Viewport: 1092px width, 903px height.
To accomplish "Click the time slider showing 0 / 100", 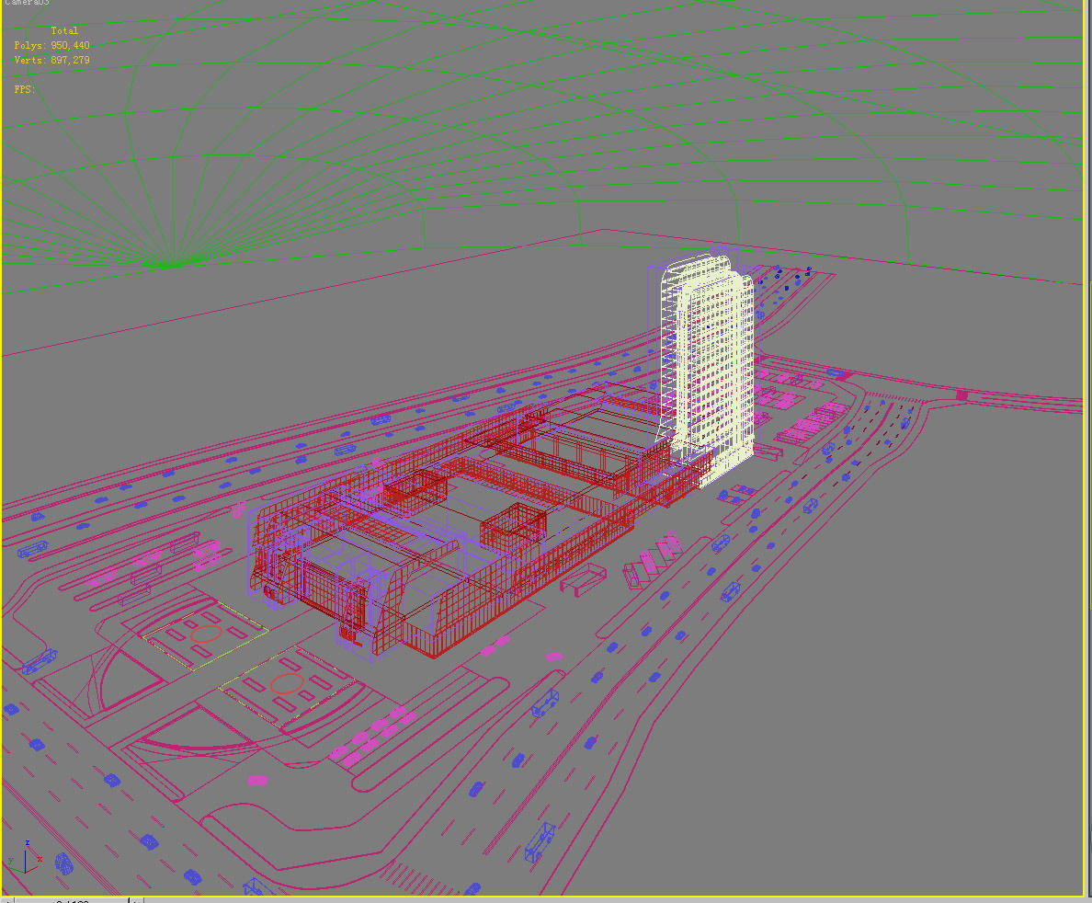I will 72,899.
